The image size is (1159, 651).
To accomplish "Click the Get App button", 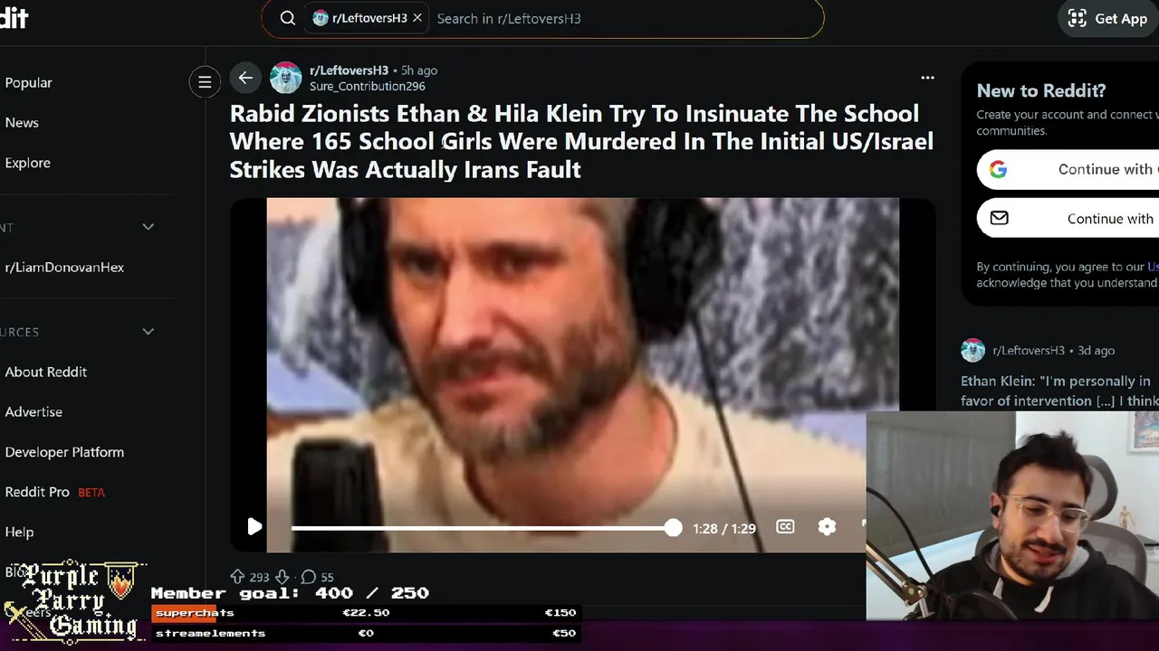I will pos(1108,18).
